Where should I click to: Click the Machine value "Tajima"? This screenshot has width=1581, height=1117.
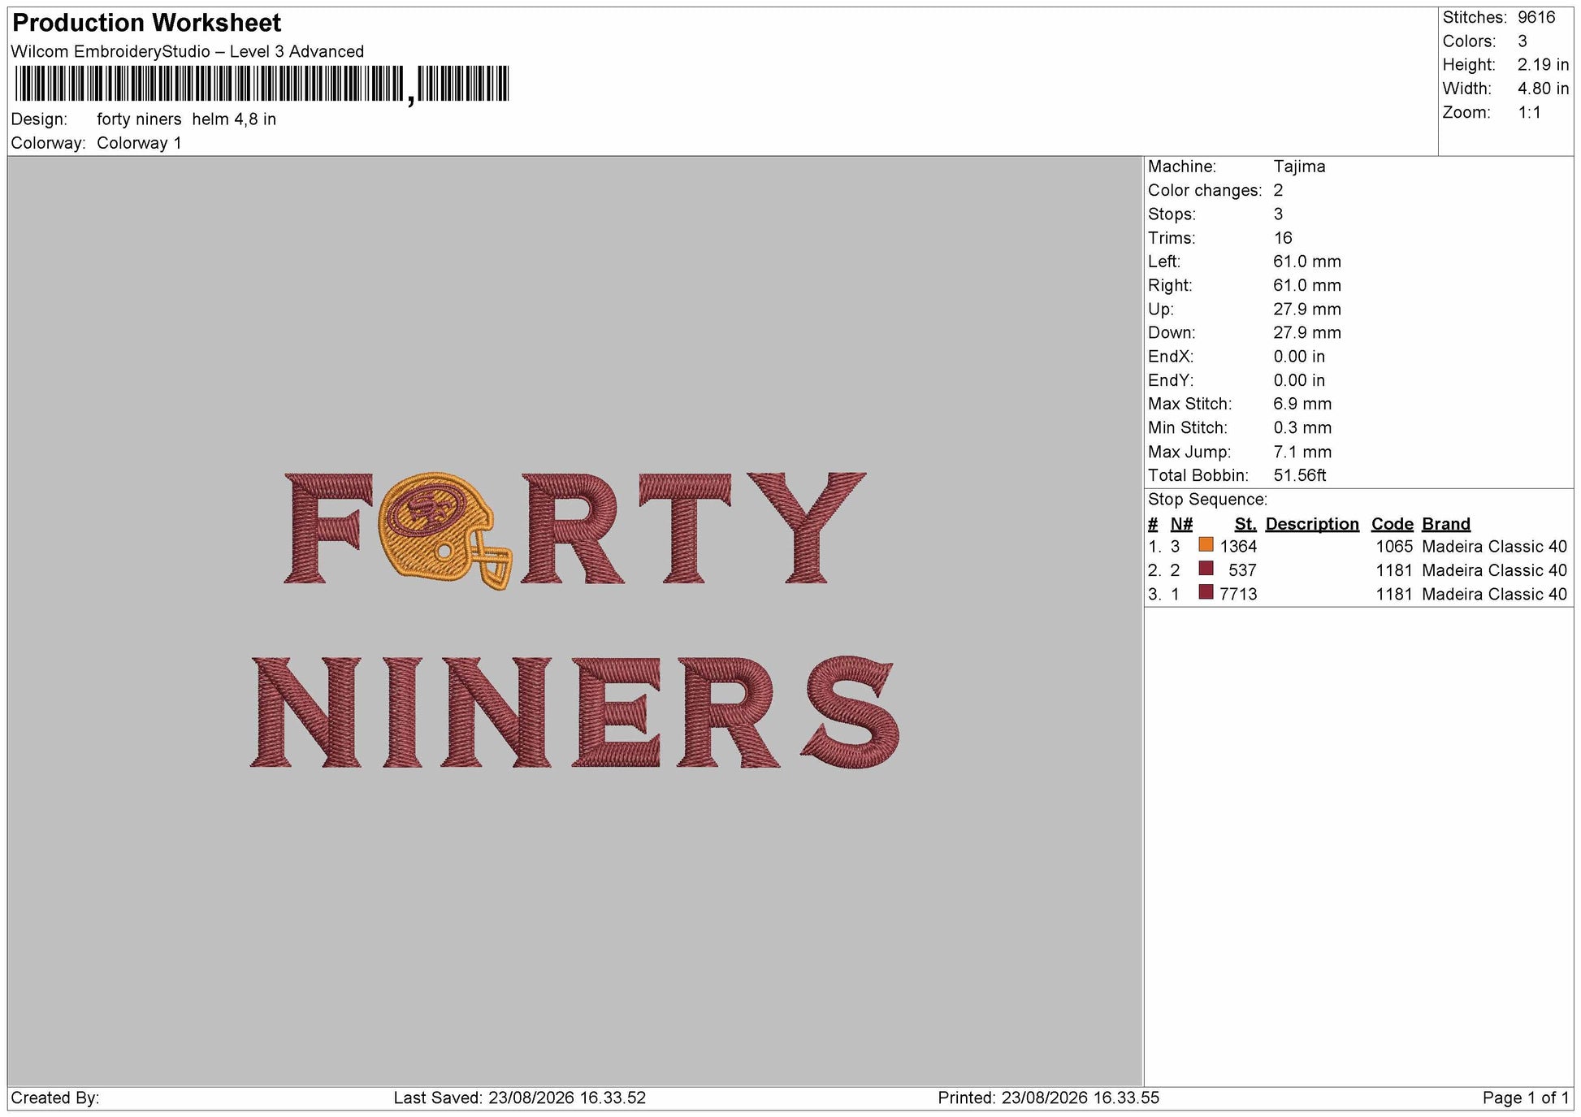1299,167
